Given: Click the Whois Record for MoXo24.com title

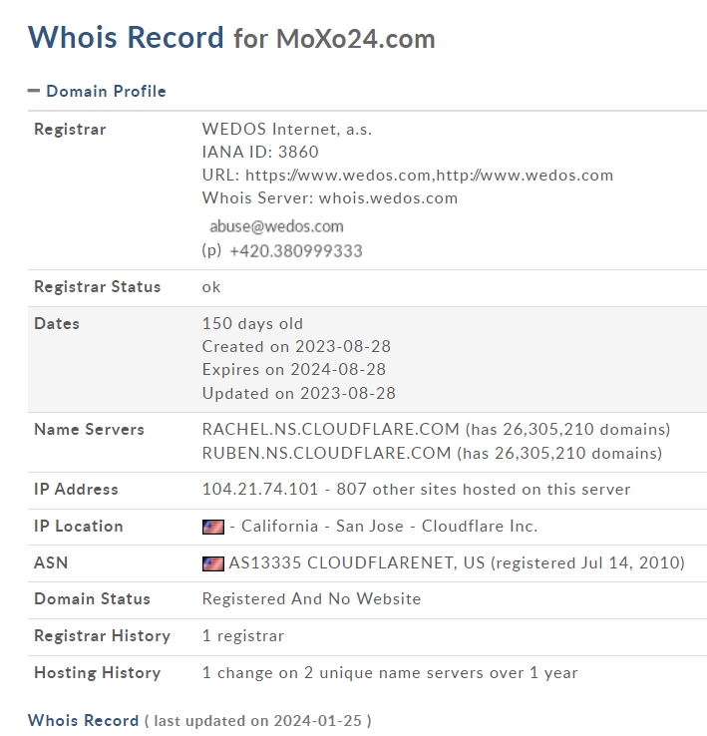Looking at the screenshot, I should pyautogui.click(x=231, y=38).
